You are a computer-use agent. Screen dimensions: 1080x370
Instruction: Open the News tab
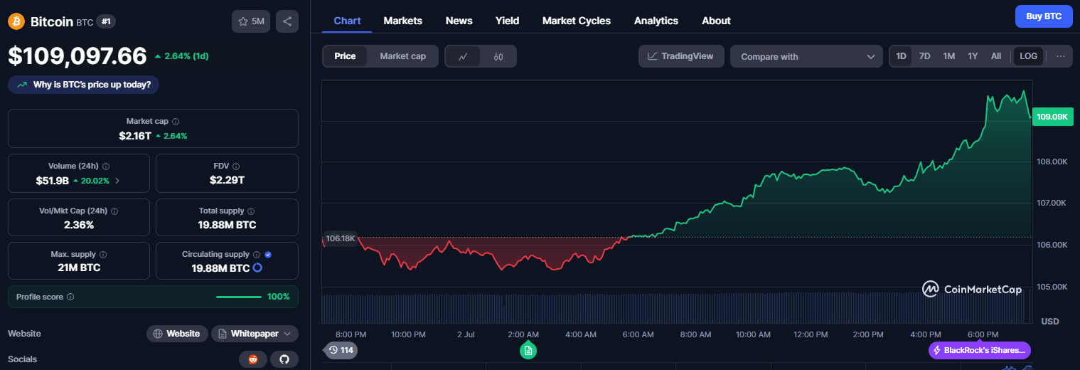click(459, 21)
